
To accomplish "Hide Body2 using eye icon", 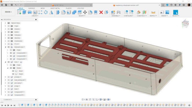I will tap(13, 74).
